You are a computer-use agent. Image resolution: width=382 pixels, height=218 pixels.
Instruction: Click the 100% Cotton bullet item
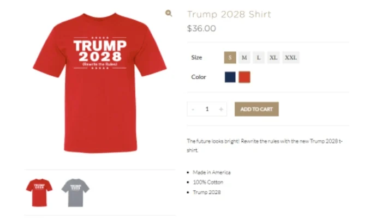[208, 182]
